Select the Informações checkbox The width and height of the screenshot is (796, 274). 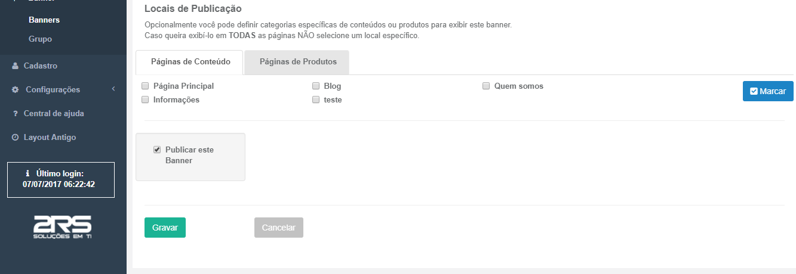coord(145,99)
